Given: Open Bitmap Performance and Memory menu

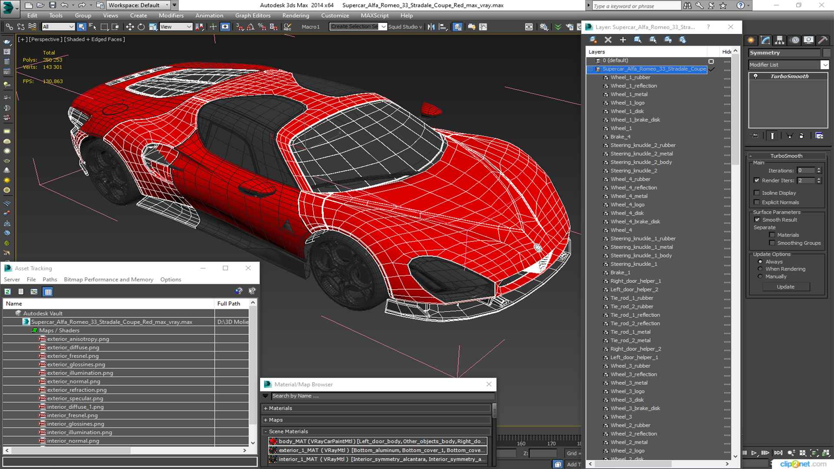Looking at the screenshot, I should [109, 280].
